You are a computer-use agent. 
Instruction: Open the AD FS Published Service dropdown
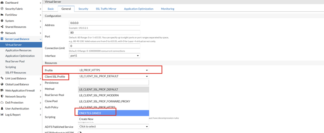(x=113, y=126)
